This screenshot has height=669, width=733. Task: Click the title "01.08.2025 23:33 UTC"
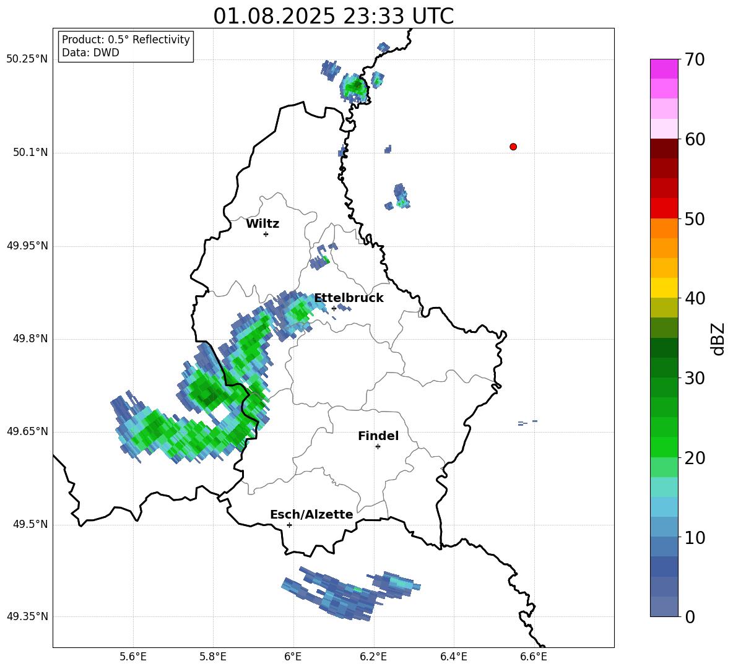333,16
